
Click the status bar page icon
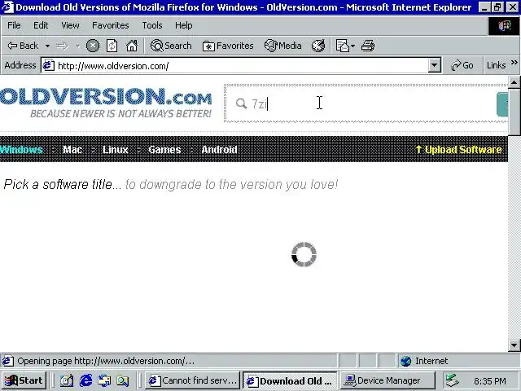tap(8, 361)
